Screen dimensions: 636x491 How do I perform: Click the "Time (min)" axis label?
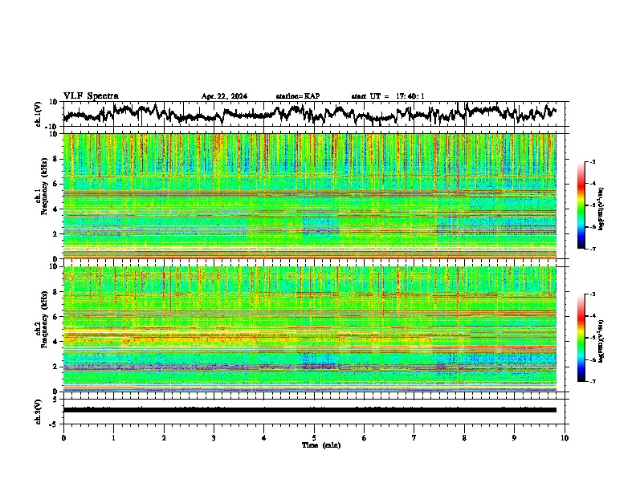(x=321, y=445)
